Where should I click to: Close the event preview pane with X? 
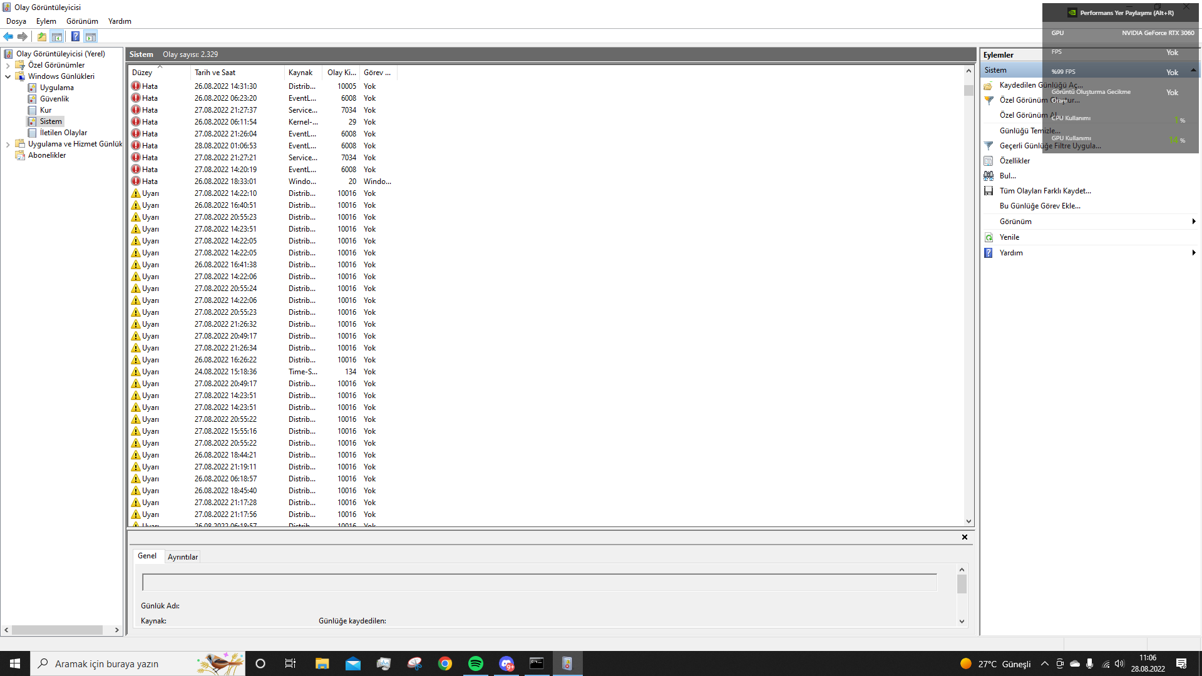coord(965,537)
